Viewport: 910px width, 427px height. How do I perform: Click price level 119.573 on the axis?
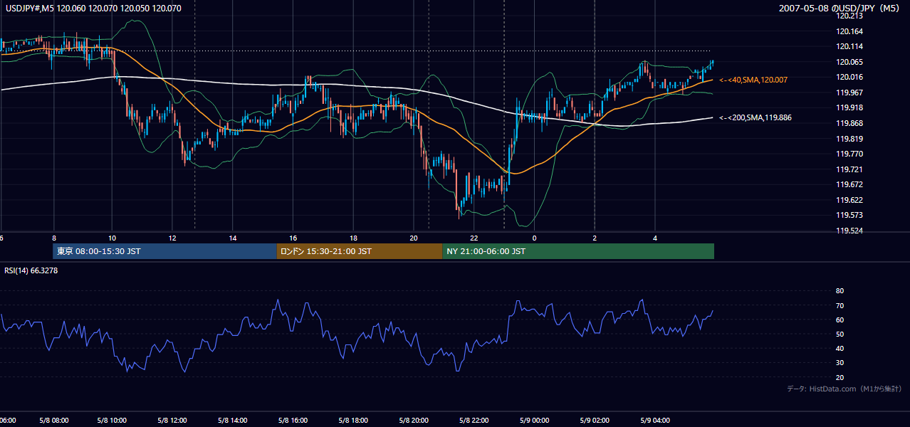[x=849, y=215]
